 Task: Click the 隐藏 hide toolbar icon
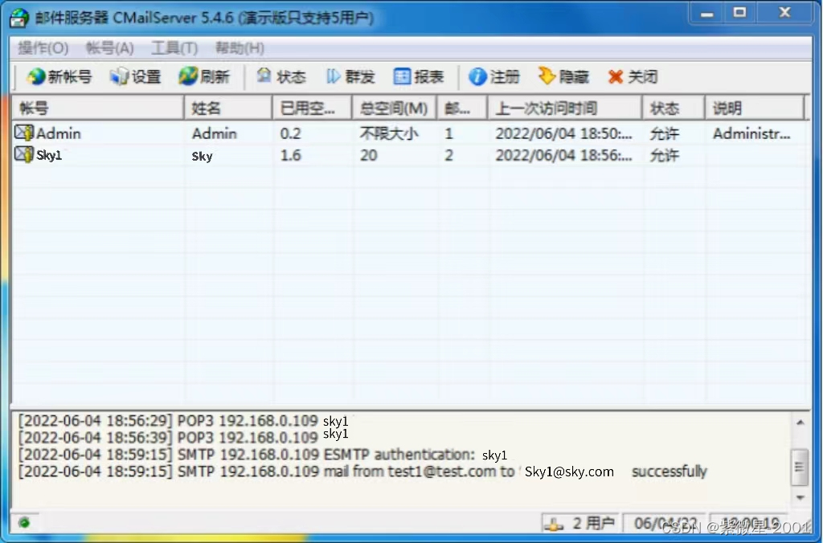click(547, 76)
